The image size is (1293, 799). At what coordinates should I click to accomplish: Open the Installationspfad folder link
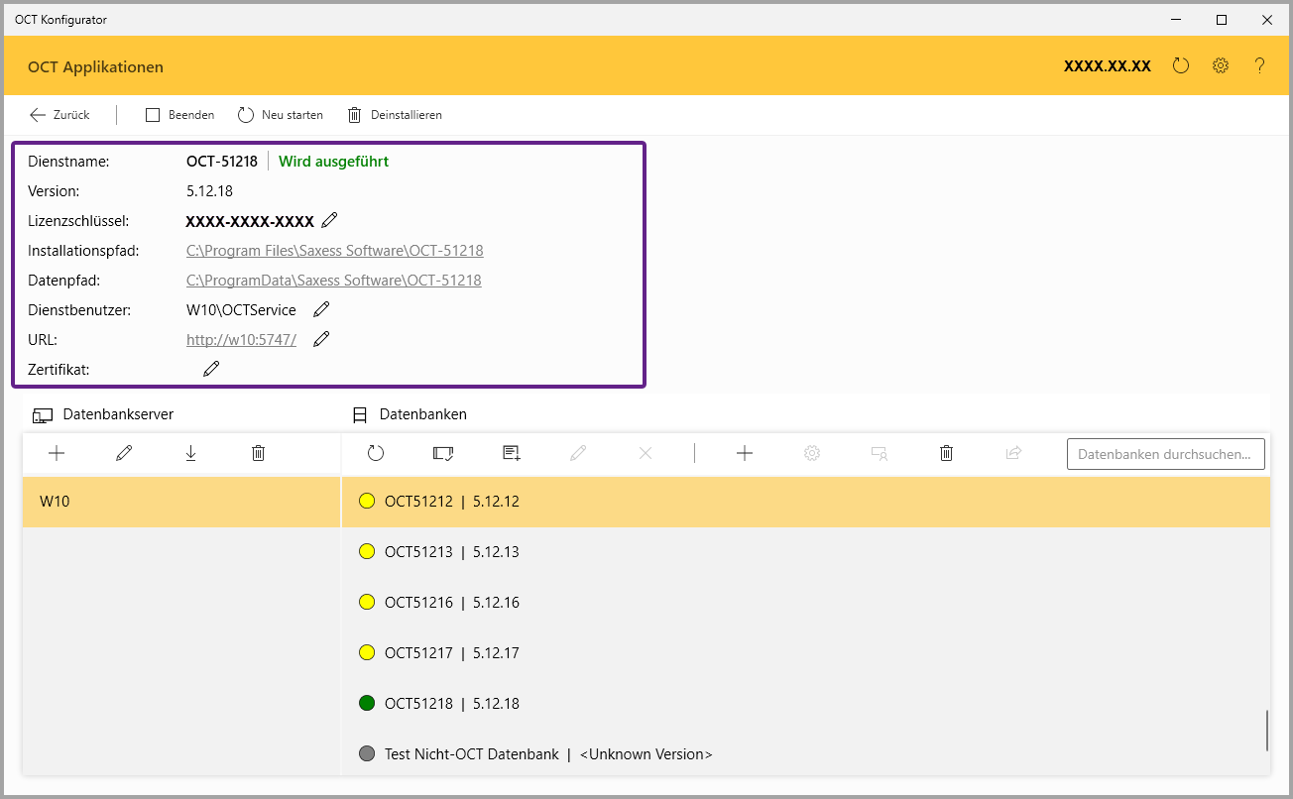[334, 251]
